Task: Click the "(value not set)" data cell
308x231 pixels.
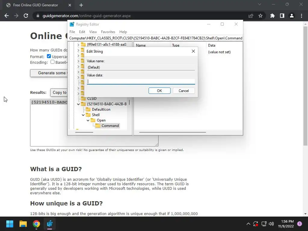Action: pyautogui.click(x=219, y=52)
